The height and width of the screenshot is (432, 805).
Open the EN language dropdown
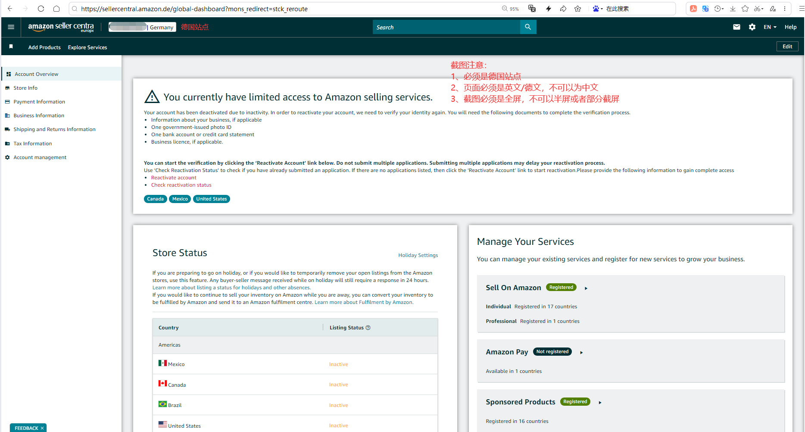point(770,27)
